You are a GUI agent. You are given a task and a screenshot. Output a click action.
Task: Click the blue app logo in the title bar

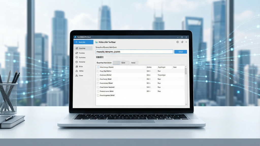click(x=75, y=37)
